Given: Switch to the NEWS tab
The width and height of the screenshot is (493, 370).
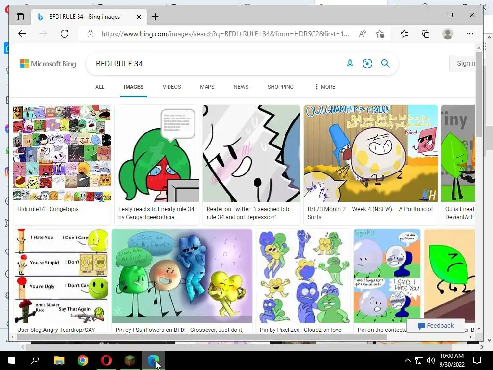Looking at the screenshot, I should pyautogui.click(x=241, y=87).
